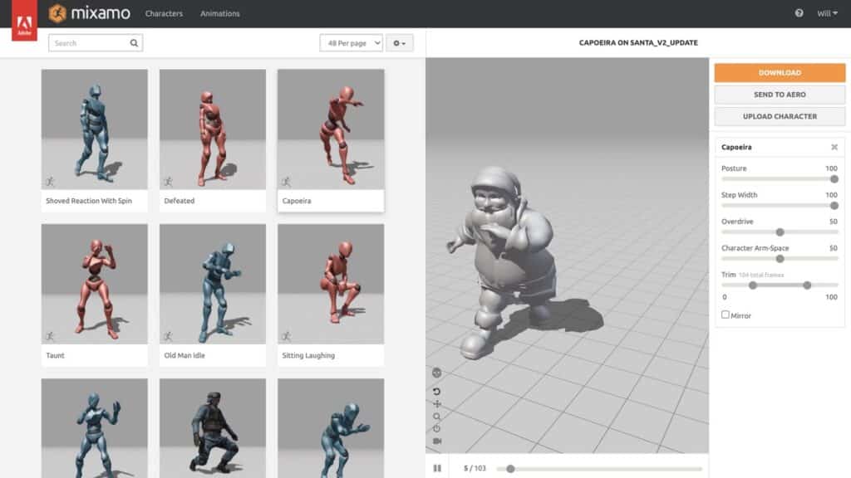Open the help question mark icon

tap(799, 13)
